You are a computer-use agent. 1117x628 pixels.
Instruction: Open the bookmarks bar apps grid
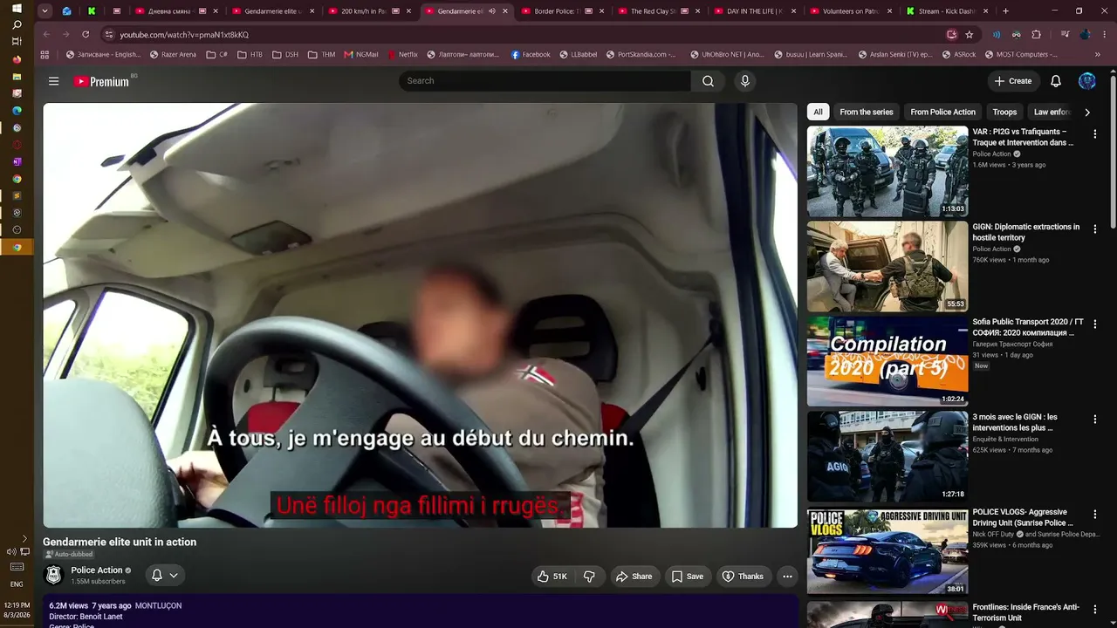point(45,54)
